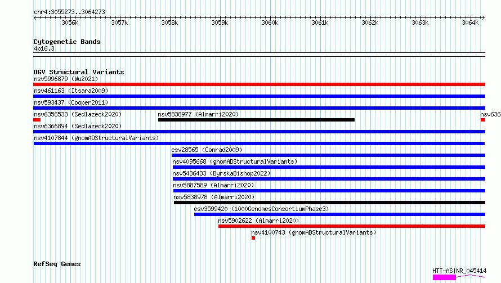Click the nsv6366894 (Sedlazeck2020) label
The image size is (501, 283).
click(x=78, y=126)
